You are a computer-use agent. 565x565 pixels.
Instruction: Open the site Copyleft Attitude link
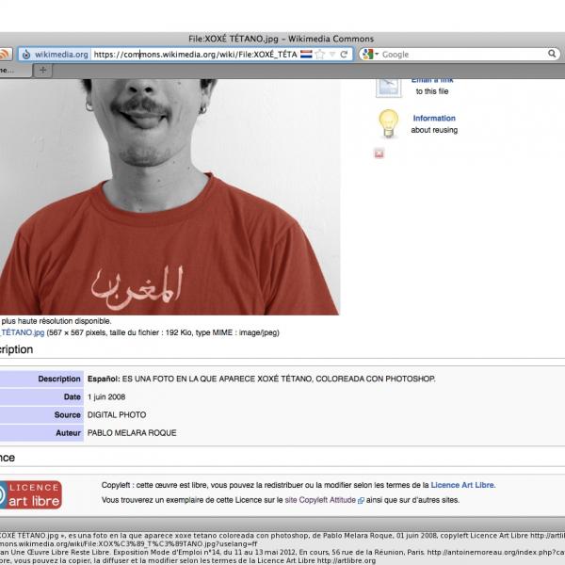coord(320,500)
